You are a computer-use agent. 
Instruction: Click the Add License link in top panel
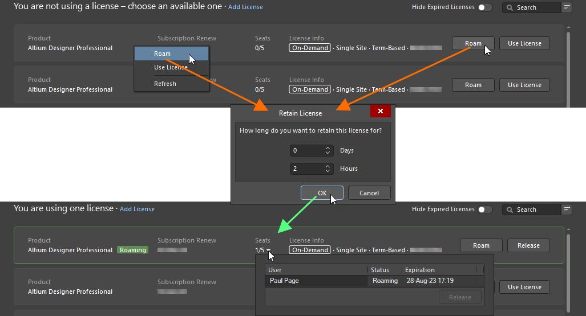pyautogui.click(x=245, y=7)
